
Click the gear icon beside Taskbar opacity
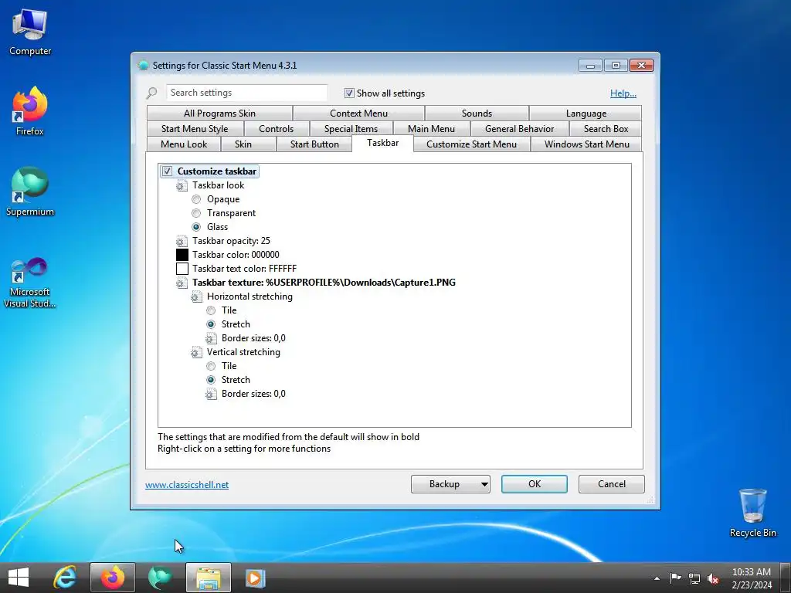click(182, 241)
